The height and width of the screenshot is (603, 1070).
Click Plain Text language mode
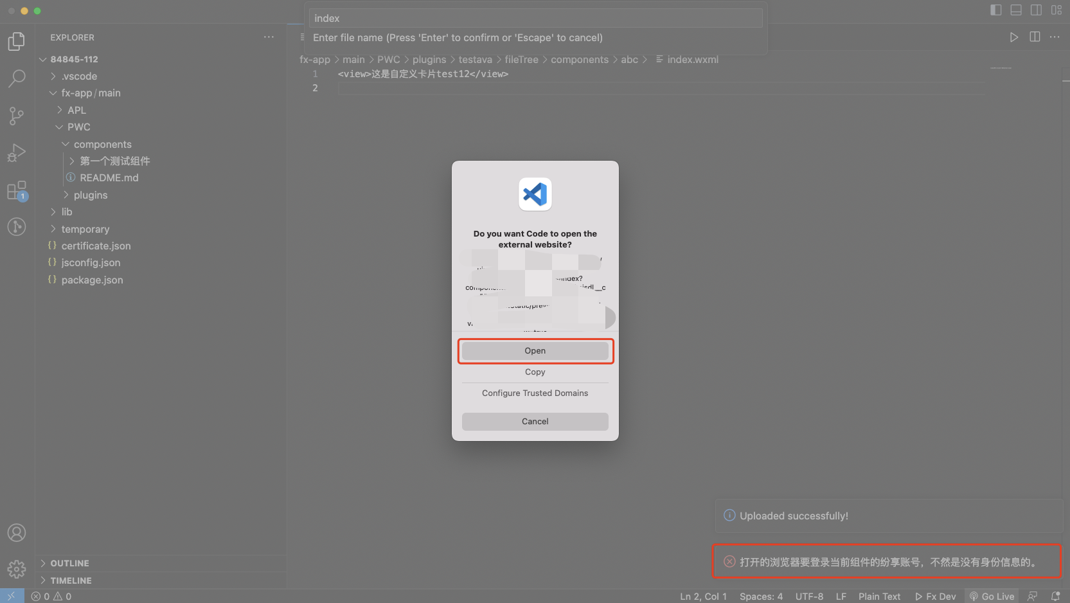point(879,596)
